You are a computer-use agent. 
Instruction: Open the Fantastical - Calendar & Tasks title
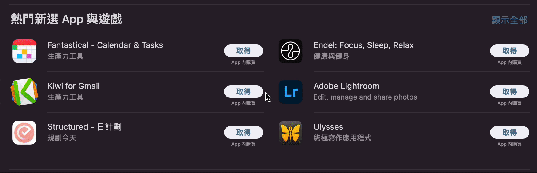pos(106,45)
